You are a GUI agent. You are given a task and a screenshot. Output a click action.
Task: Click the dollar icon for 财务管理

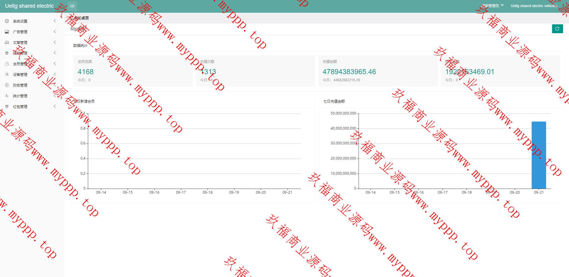coord(7,85)
